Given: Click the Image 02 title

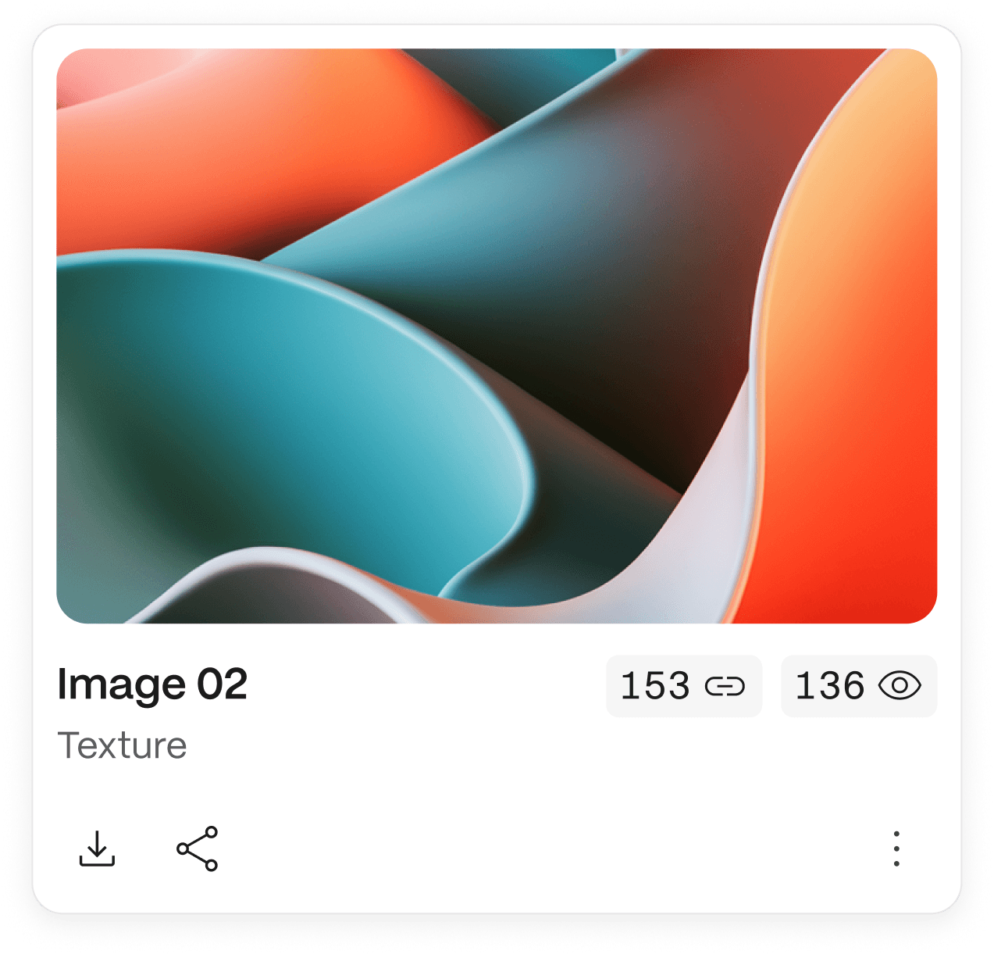Looking at the screenshot, I should point(152,684).
